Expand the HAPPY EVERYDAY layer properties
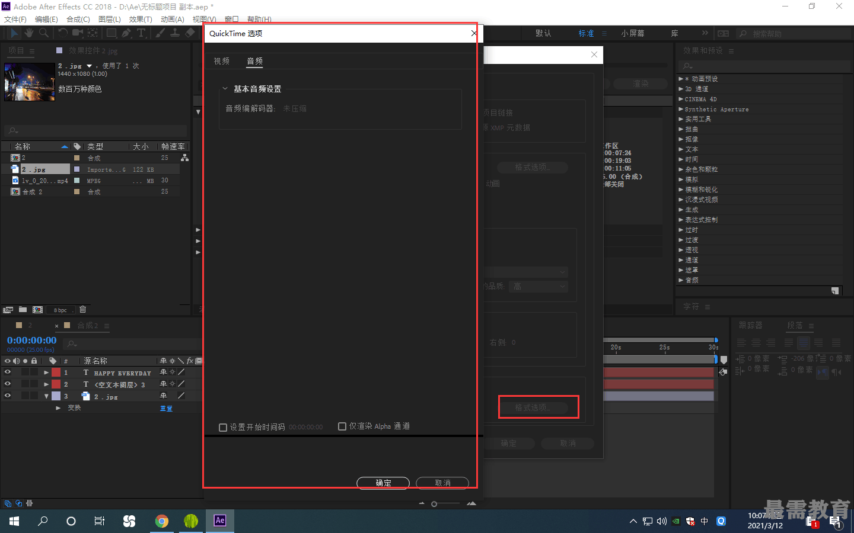 [46, 373]
